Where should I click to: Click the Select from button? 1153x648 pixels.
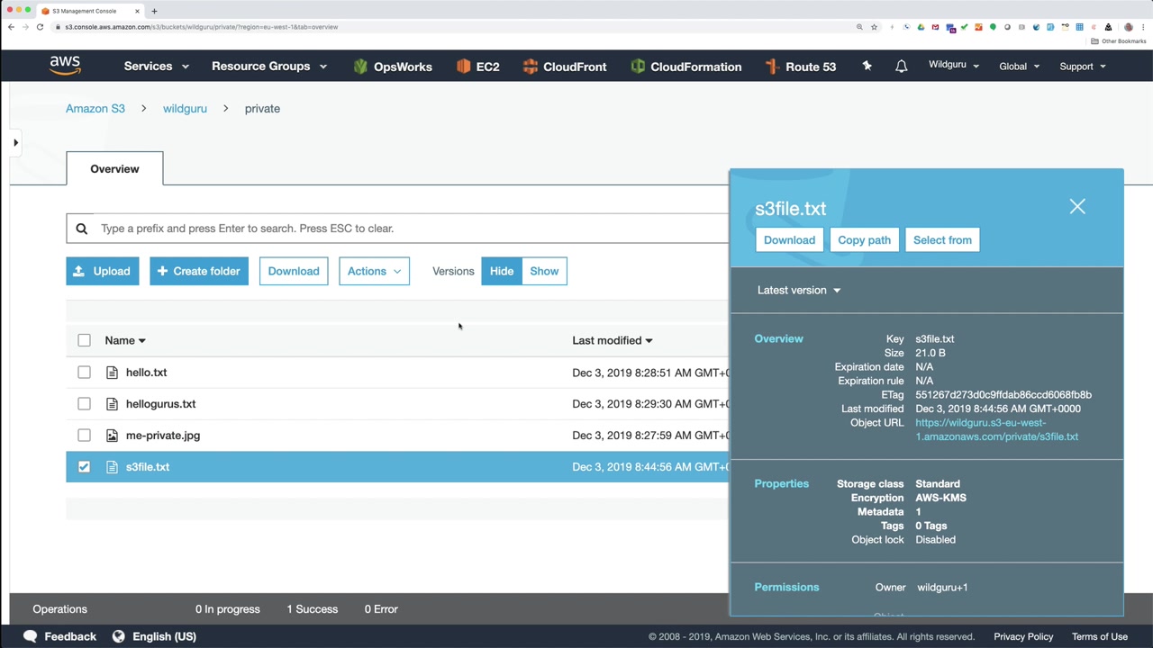[942, 240]
